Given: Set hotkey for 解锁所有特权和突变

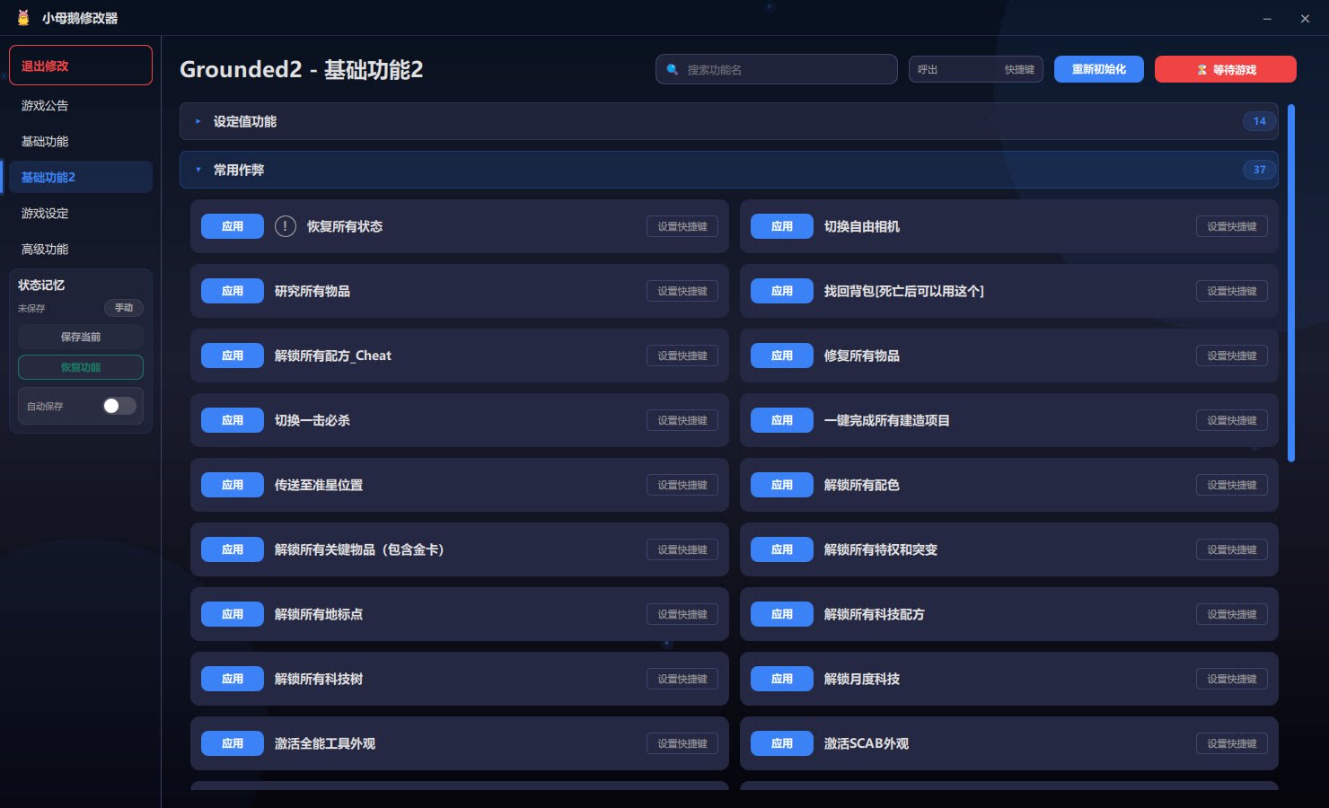Looking at the screenshot, I should click(x=1232, y=549).
